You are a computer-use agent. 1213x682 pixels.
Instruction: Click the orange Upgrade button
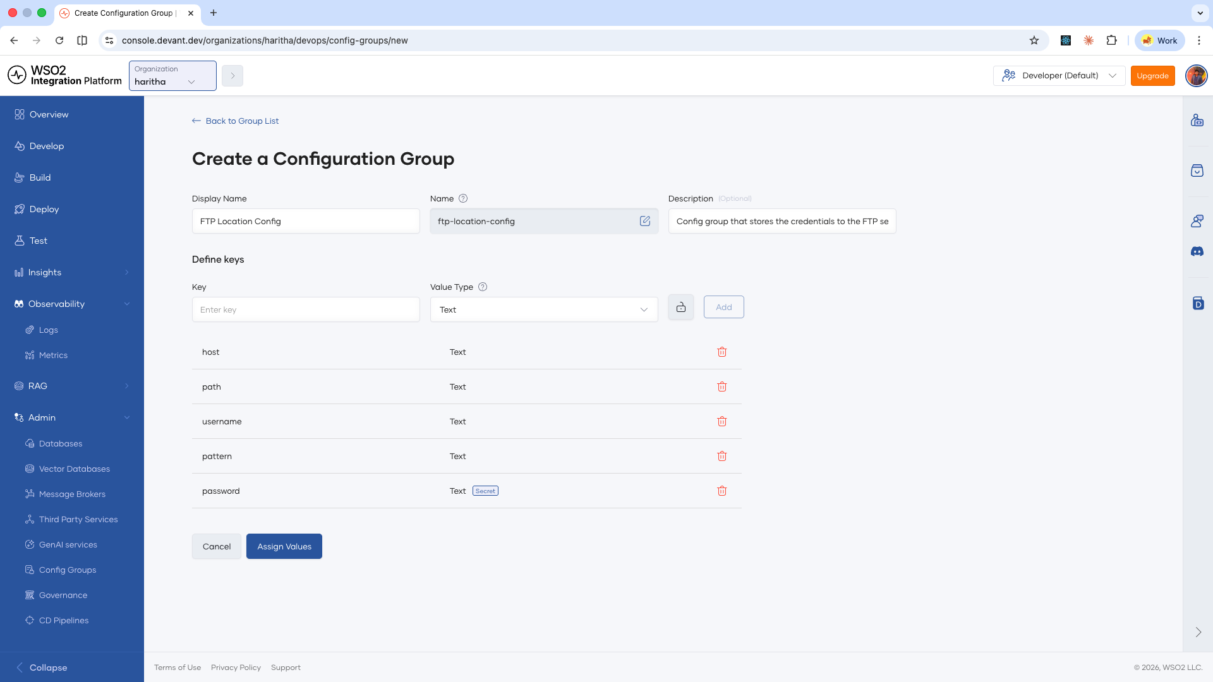pyautogui.click(x=1153, y=76)
